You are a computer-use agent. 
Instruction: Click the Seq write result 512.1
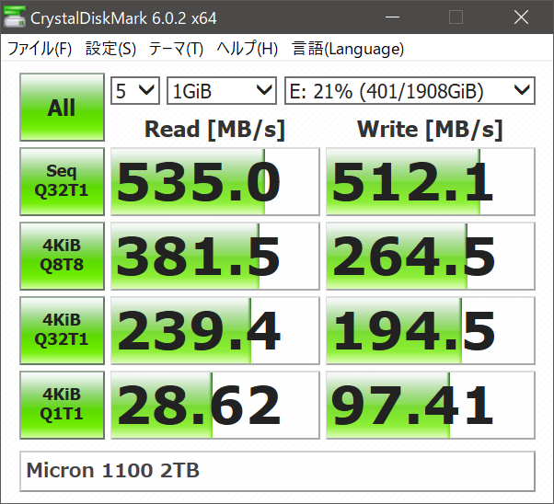[431, 181]
